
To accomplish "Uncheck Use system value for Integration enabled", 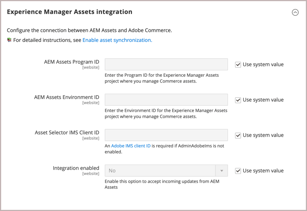I will pos(238,171).
